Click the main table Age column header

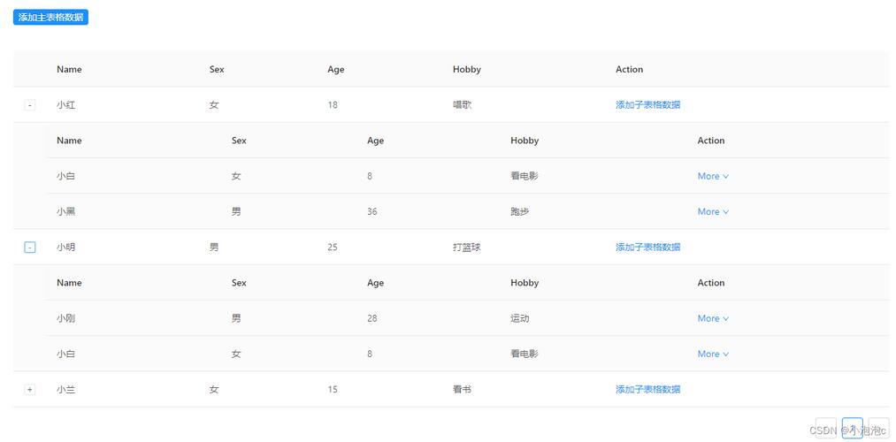point(336,70)
